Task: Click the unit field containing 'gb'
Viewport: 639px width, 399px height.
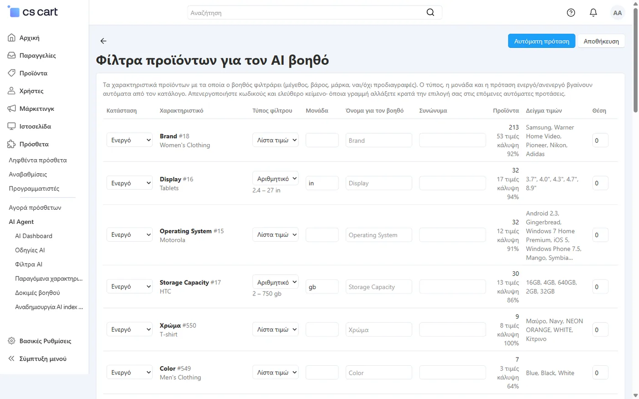Action: pos(322,287)
